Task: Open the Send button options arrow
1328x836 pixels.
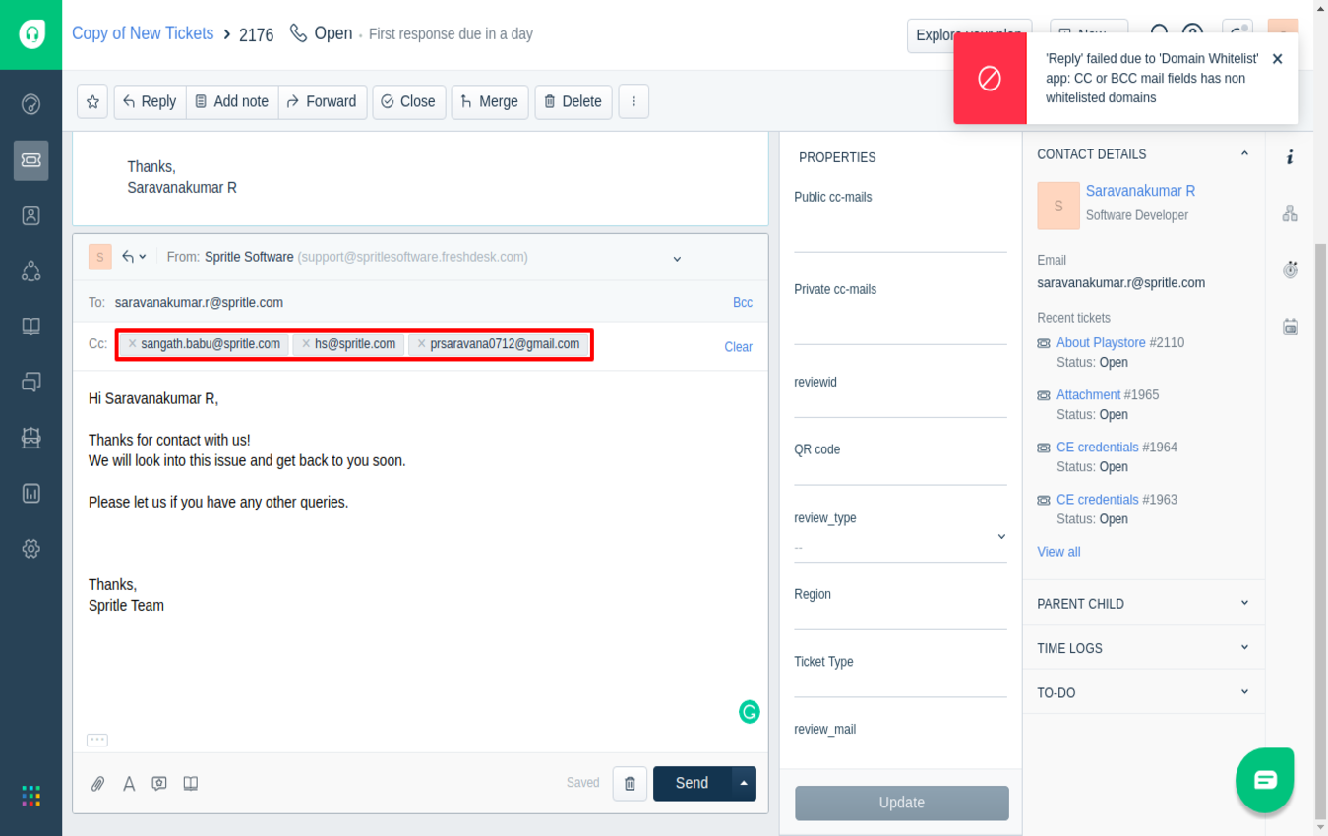Action: click(x=744, y=783)
